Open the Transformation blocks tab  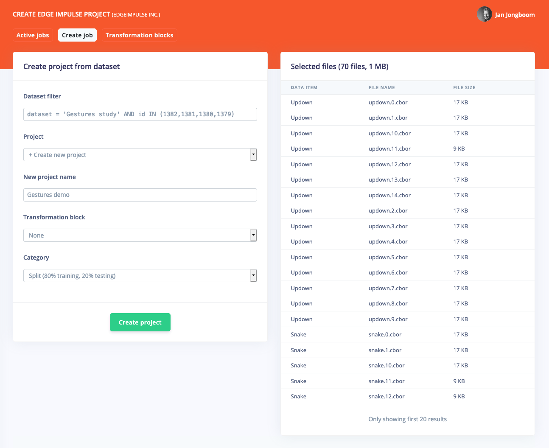tap(139, 35)
